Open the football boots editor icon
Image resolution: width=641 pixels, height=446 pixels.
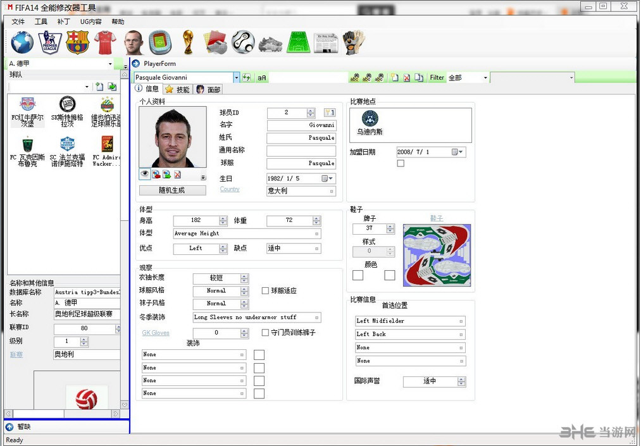pos(270,44)
